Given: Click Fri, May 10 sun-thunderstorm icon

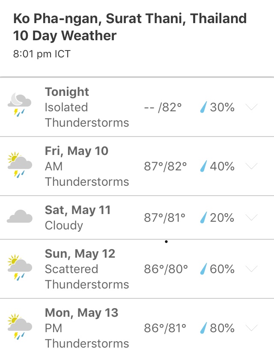Looking at the screenshot, I should [19, 165].
